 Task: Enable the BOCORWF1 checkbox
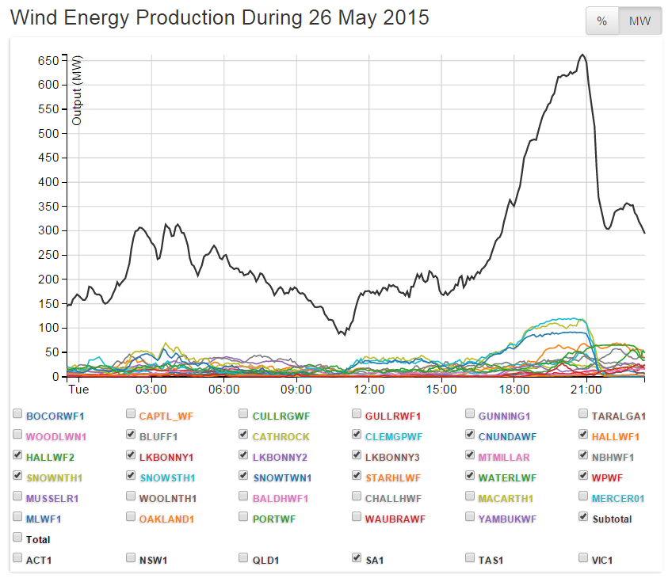click(x=17, y=414)
